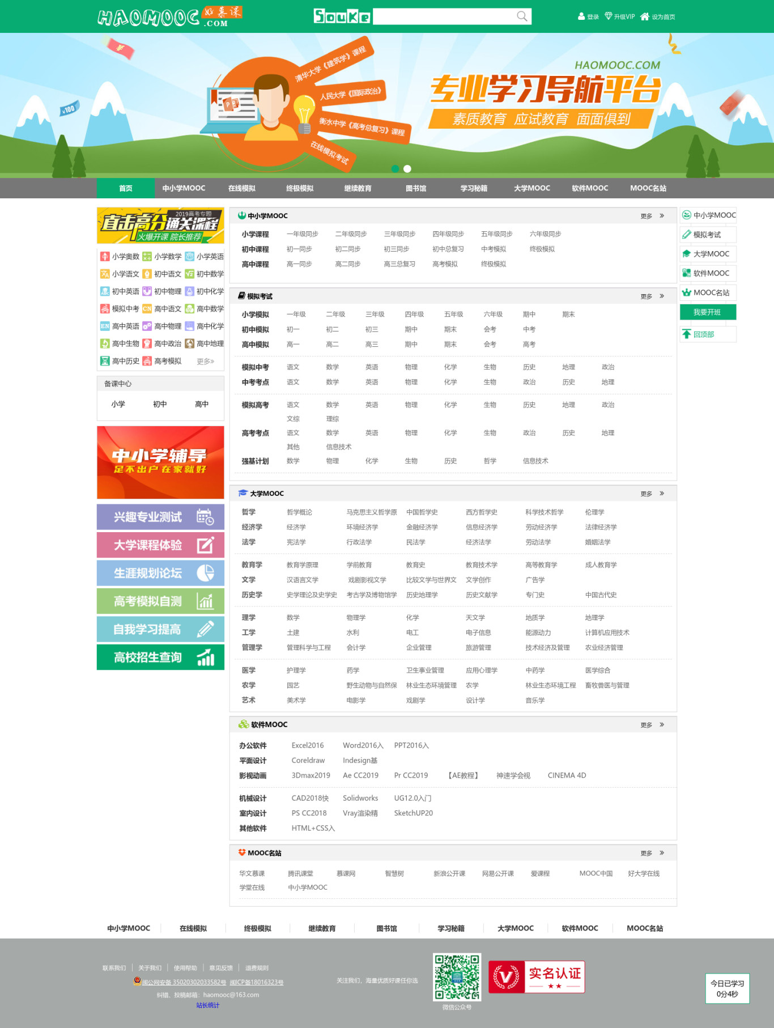The width and height of the screenshot is (774, 1028).
Task: Click the 我要开班 button
Action: pyautogui.click(x=708, y=312)
